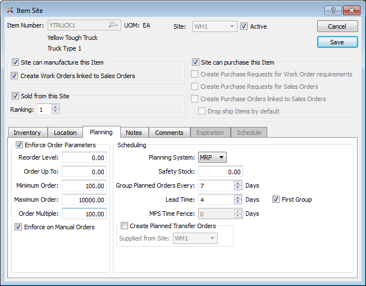The height and width of the screenshot is (286, 366).
Task: Decrease Ranking with the down arrow
Action: [x=55, y=112]
